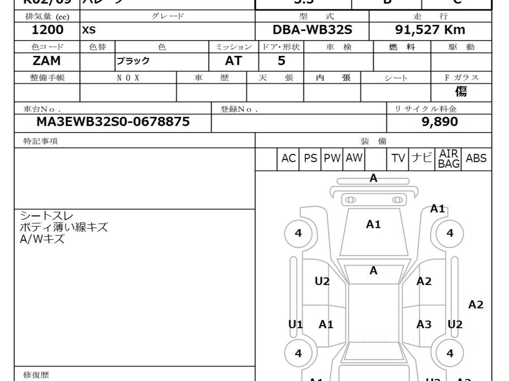The height and width of the screenshot is (381, 509).
Task: Select chassis number MA3EWB32S0-0678875
Action: (113, 122)
